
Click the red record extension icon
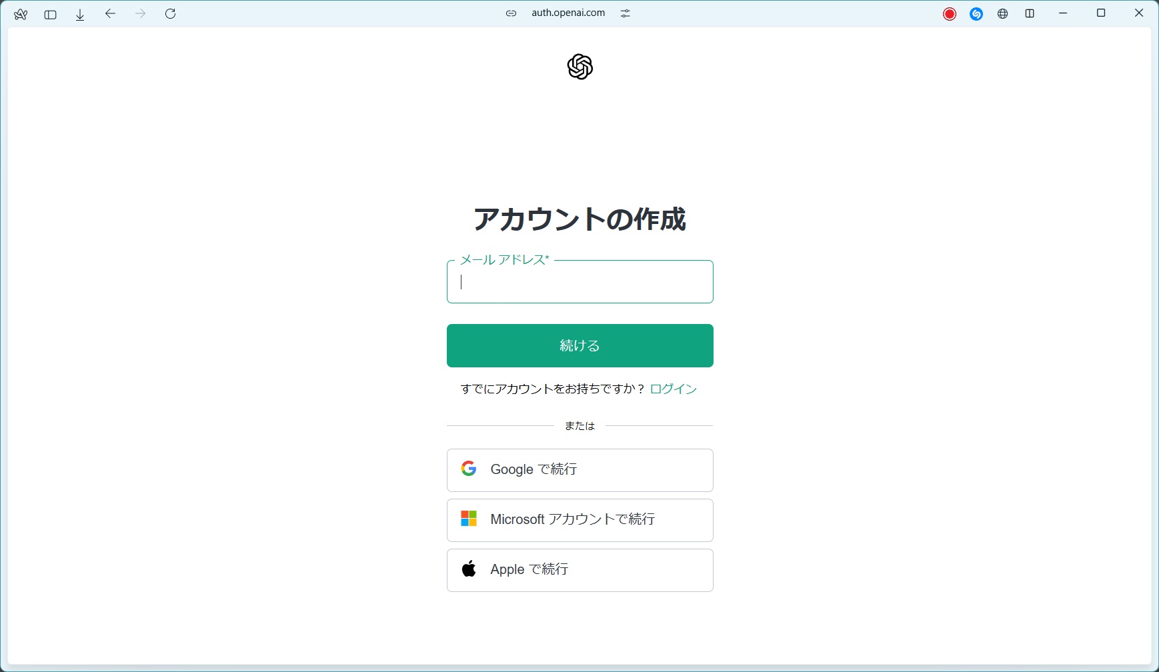pos(950,14)
